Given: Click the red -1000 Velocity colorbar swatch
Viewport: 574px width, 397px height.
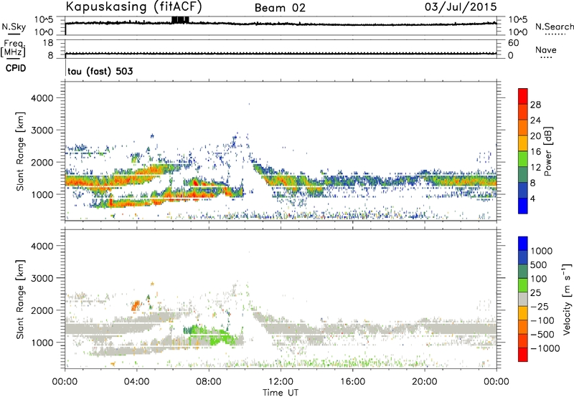Looking at the screenshot, I should (x=523, y=355).
